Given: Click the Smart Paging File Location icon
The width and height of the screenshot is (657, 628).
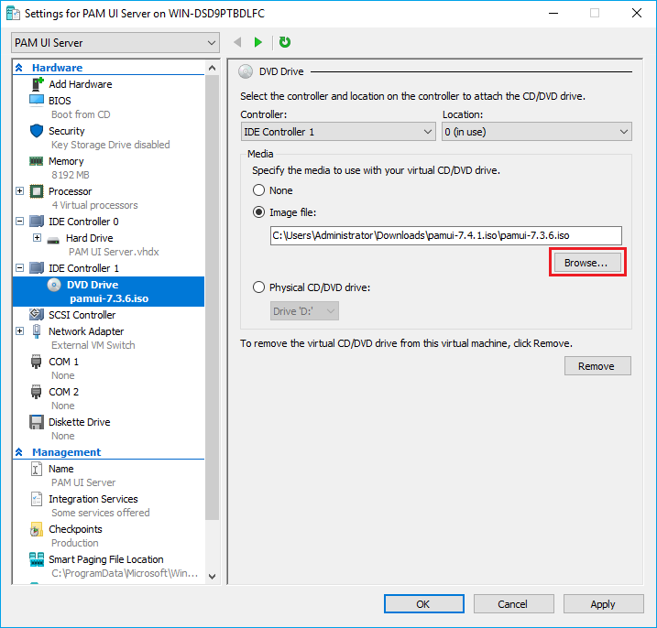Looking at the screenshot, I should (37, 559).
